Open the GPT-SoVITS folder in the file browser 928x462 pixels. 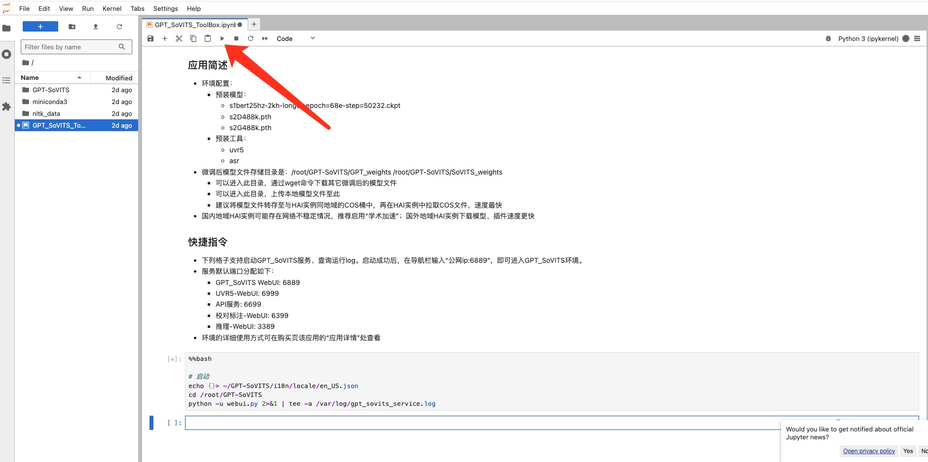pyautogui.click(x=51, y=90)
